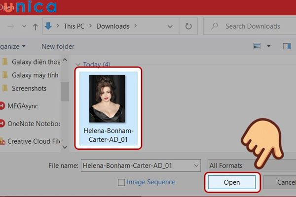The image size is (296, 197).
Task: Open the address bar history dropdown
Action: (170, 27)
